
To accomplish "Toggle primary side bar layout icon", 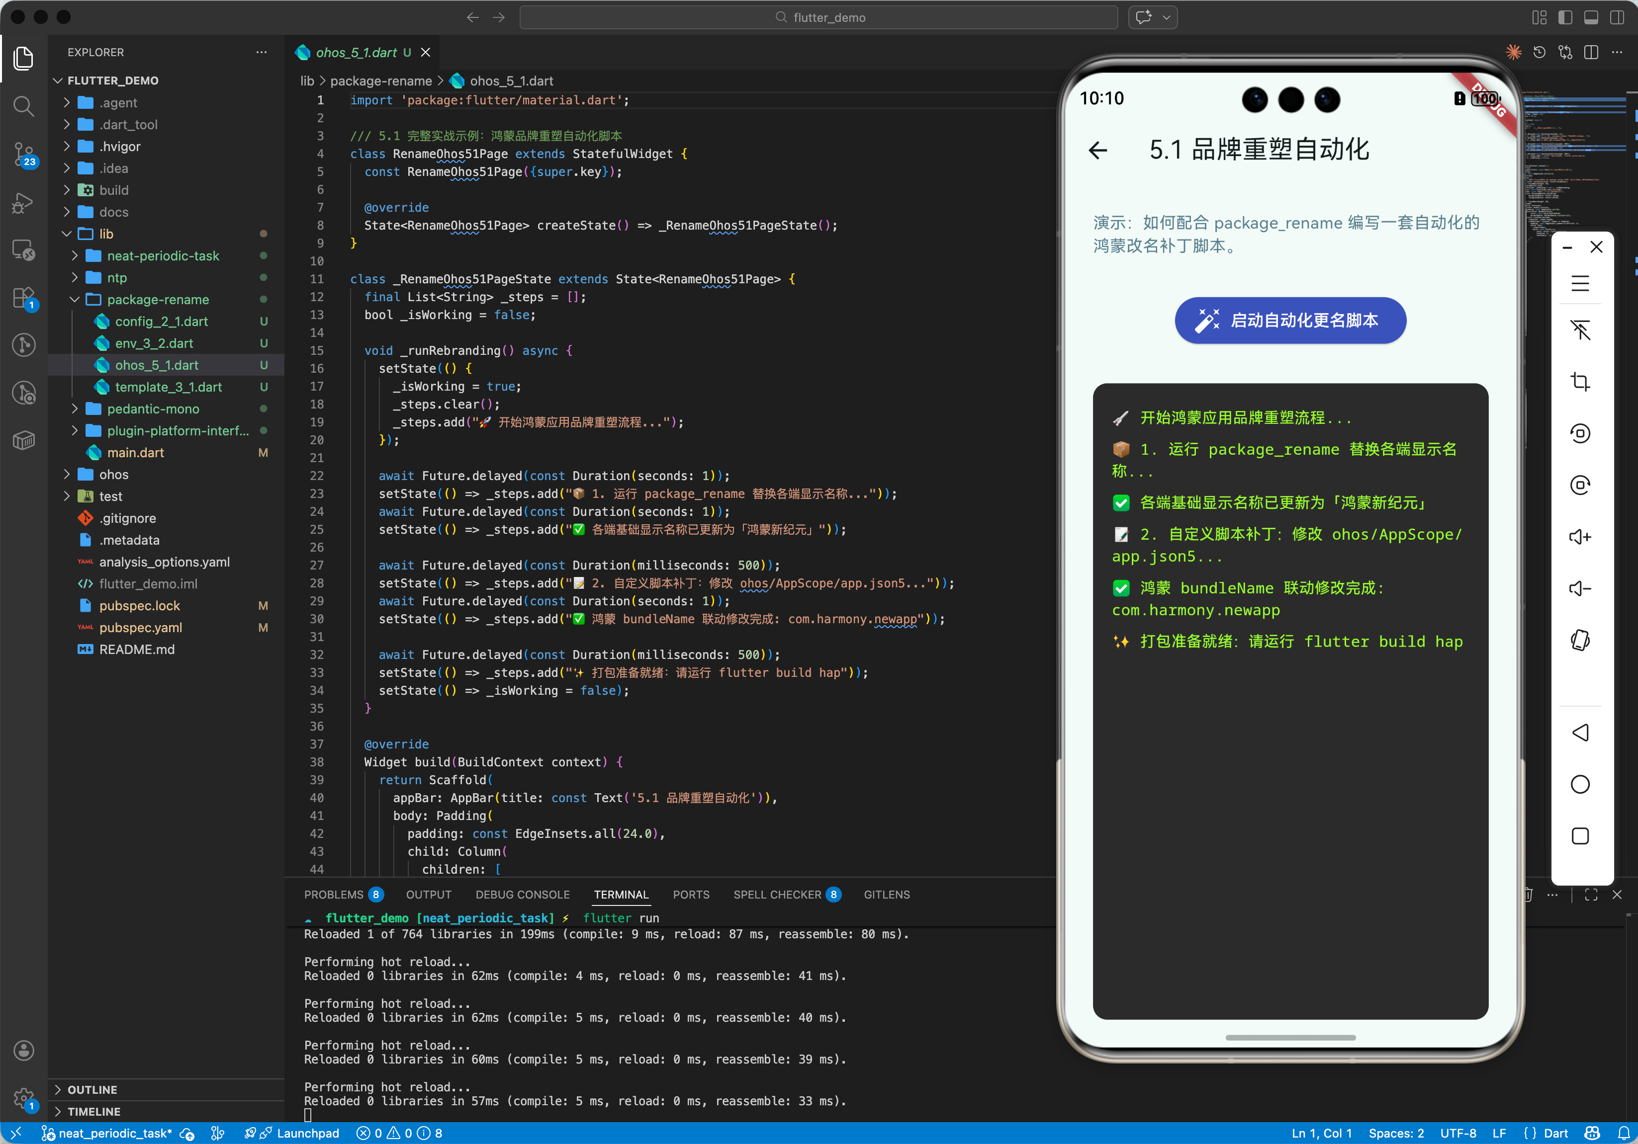I will point(1565,17).
